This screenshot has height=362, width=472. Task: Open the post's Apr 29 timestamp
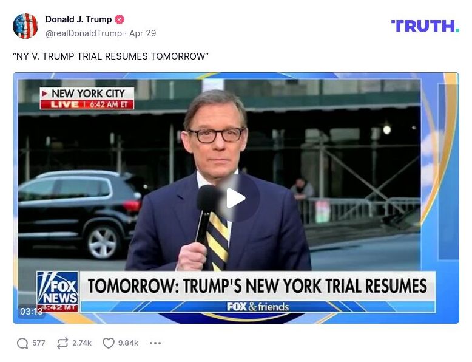143,33
